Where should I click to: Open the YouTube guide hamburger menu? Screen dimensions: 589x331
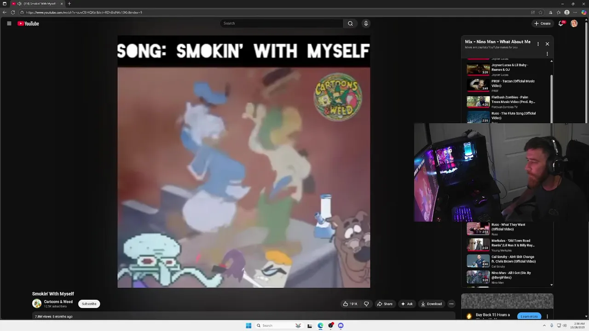(9, 23)
